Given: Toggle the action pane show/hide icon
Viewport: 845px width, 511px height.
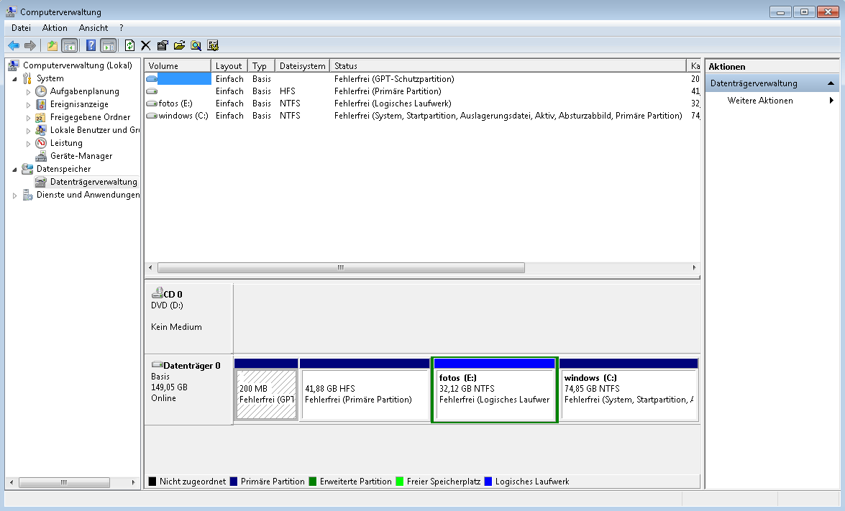Looking at the screenshot, I should (109, 46).
